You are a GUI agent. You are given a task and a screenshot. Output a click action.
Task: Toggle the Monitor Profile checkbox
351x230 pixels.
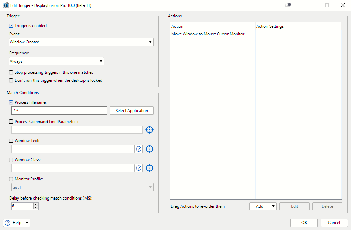(x=11, y=179)
